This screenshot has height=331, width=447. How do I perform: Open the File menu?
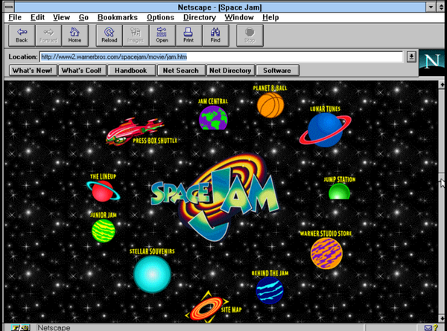coord(15,17)
